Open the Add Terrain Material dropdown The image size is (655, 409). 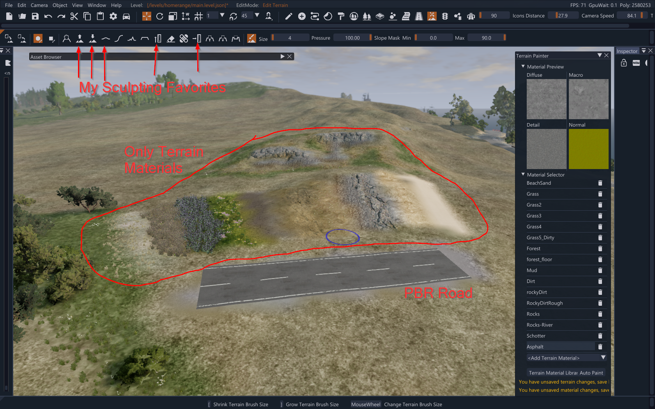click(x=567, y=358)
